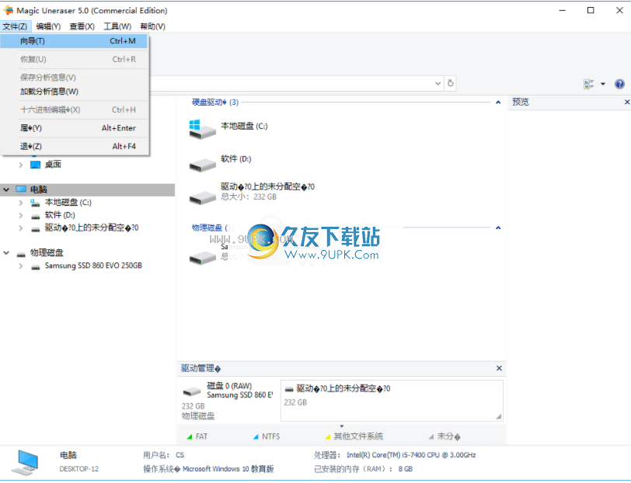
Task: Choose 向导(T) menu entry
Action: click(x=74, y=41)
